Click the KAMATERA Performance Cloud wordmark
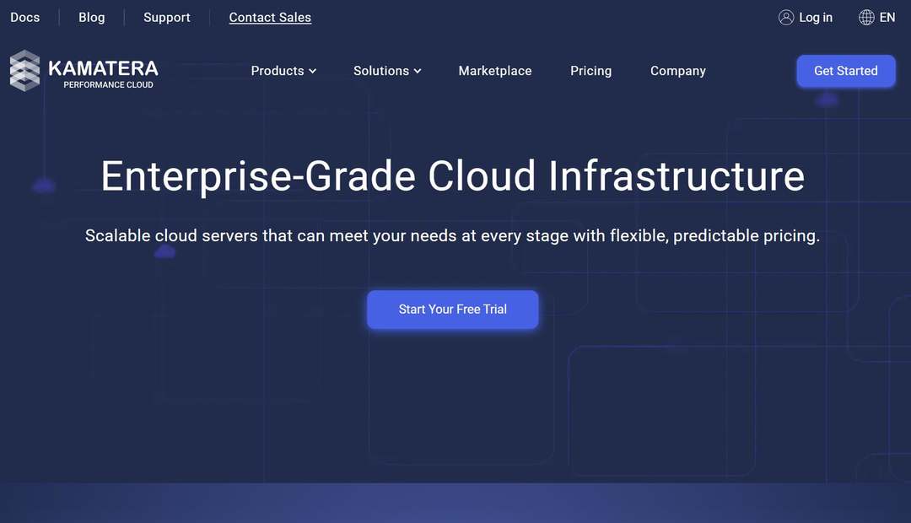911x523 pixels. [103, 73]
